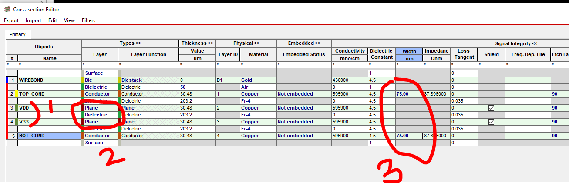Screen dimensions: 569x183
Task: Click the Conductor layer function for BOT_COND
Action: tap(148, 136)
